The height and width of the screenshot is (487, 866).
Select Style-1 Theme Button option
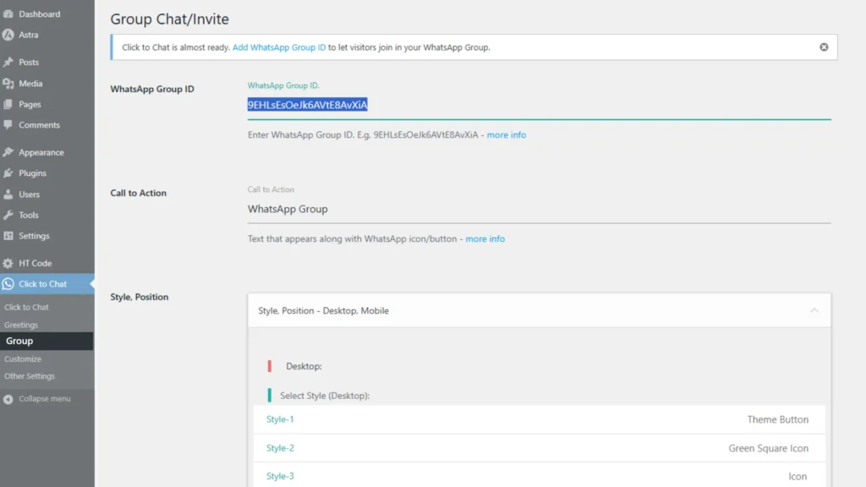point(539,419)
